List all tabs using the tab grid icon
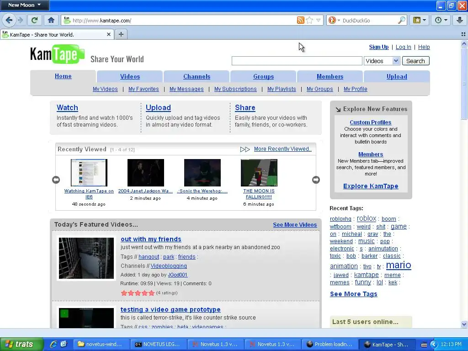This screenshot has width=468, height=351. 463,34
